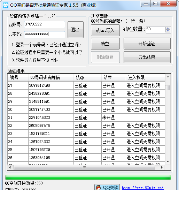179x198 pixels.
Task: Export results with 导出结果 button
Action: [x=147, y=57]
